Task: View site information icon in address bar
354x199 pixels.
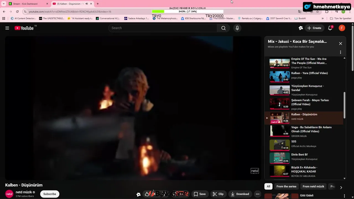Action: (25, 12)
